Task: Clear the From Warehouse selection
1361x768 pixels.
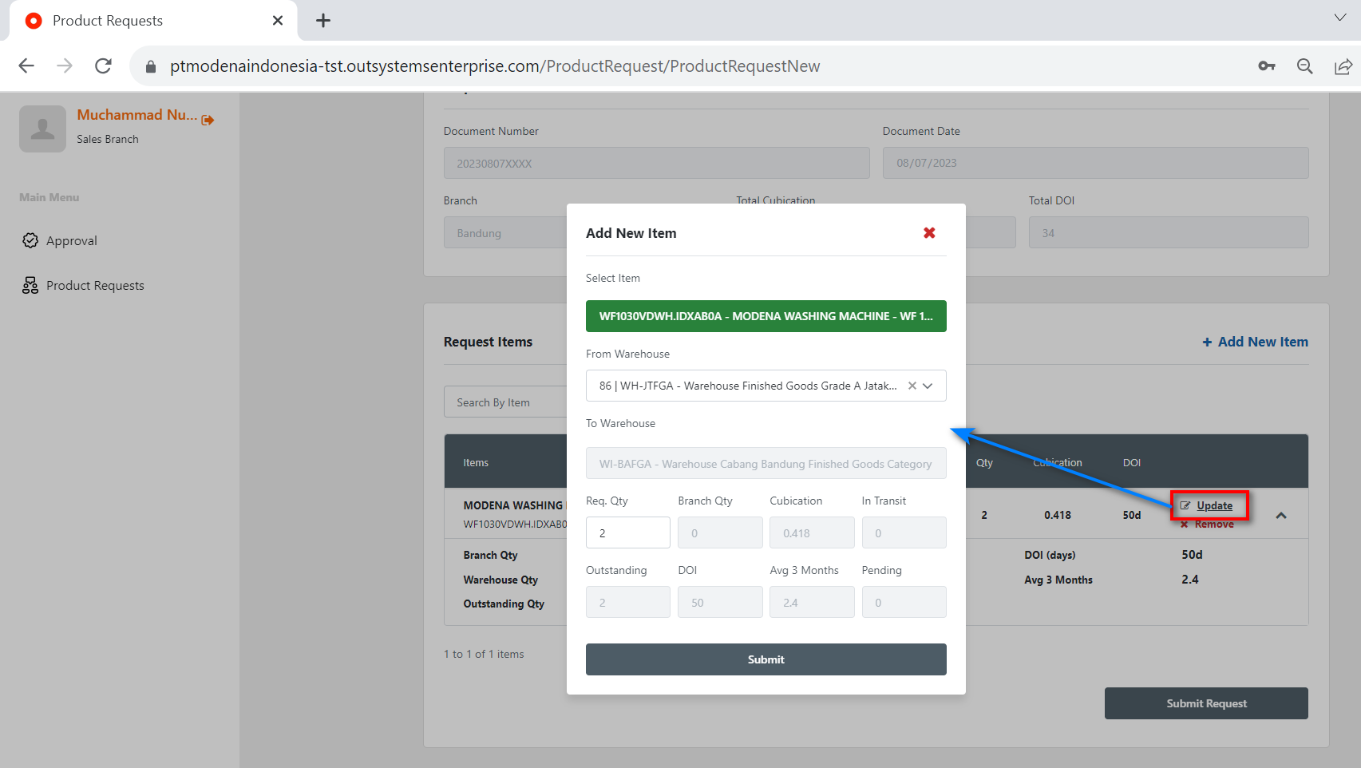Action: (x=912, y=386)
